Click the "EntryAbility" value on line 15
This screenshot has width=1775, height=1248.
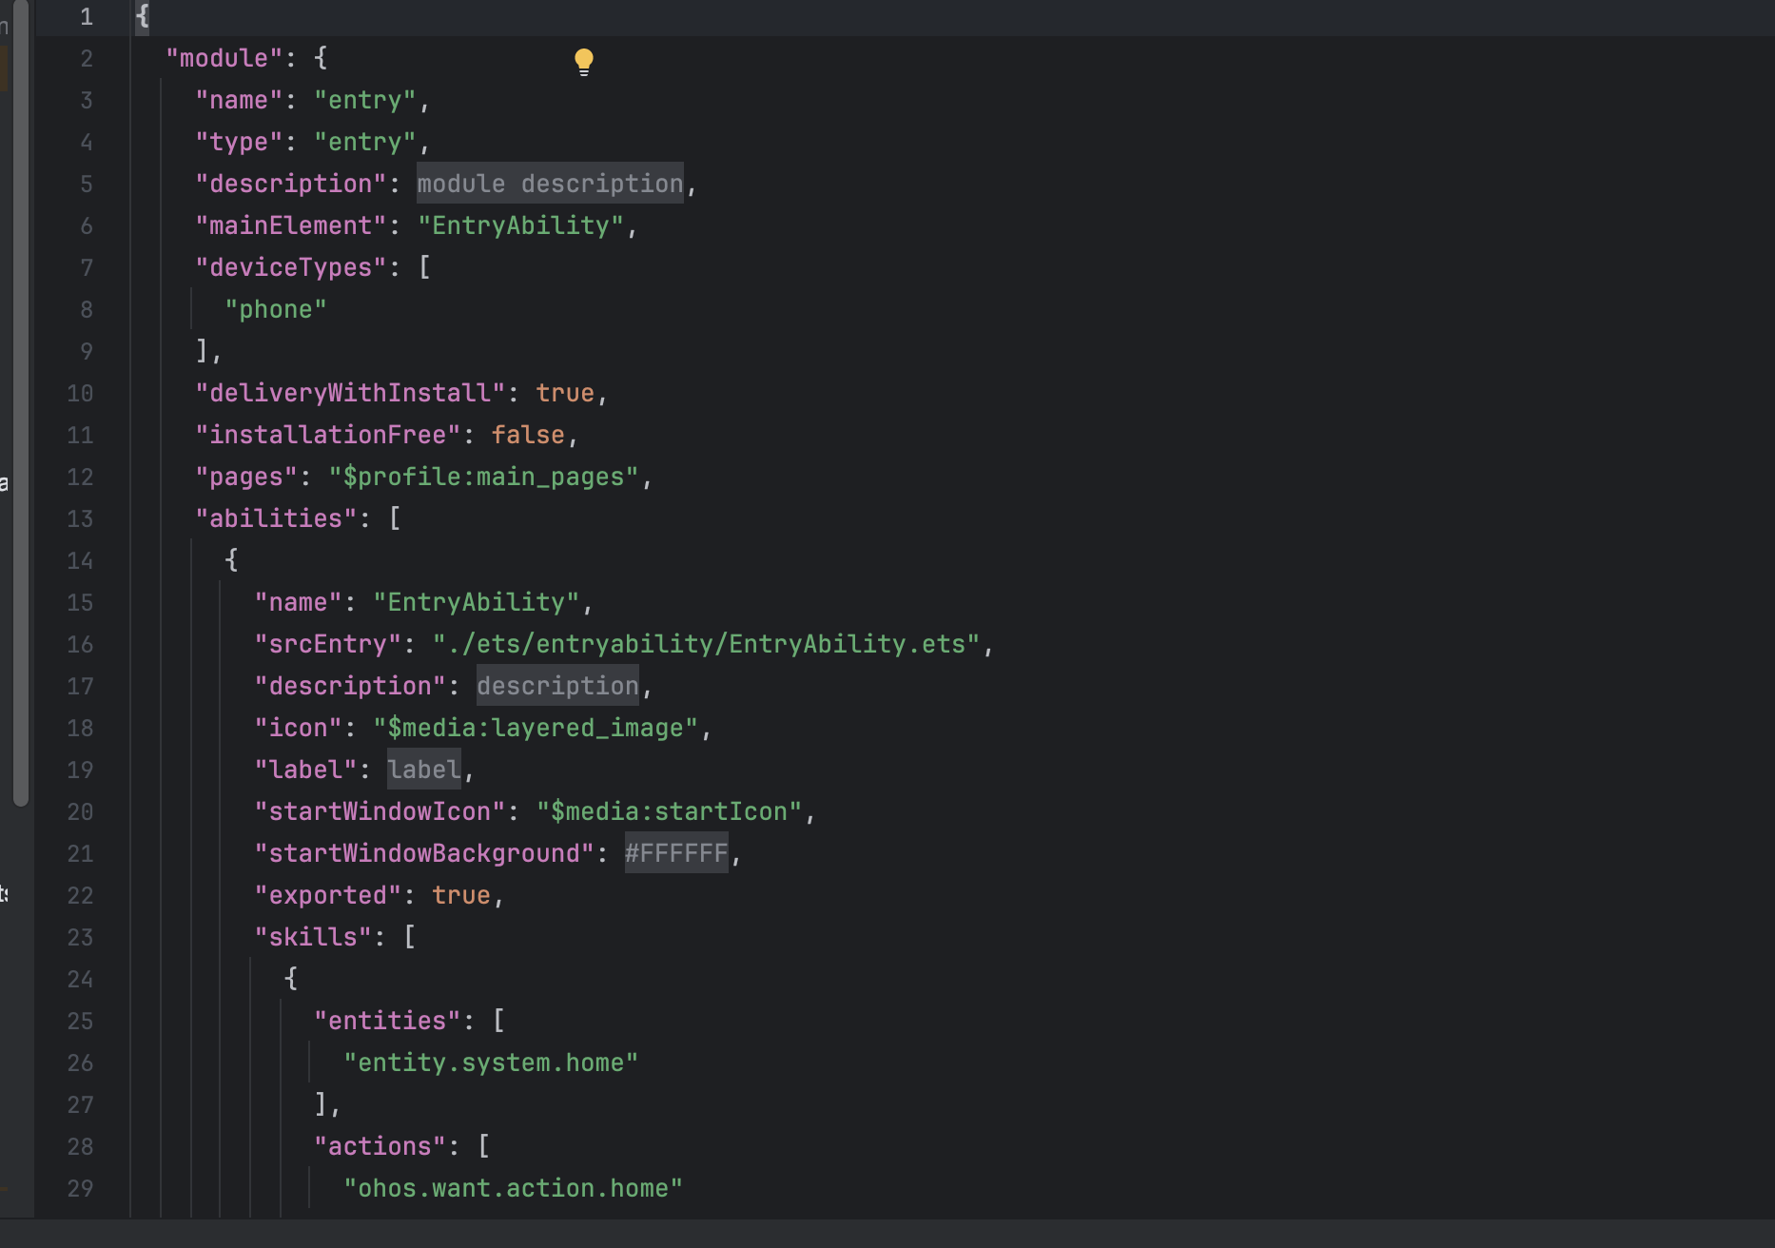point(477,602)
